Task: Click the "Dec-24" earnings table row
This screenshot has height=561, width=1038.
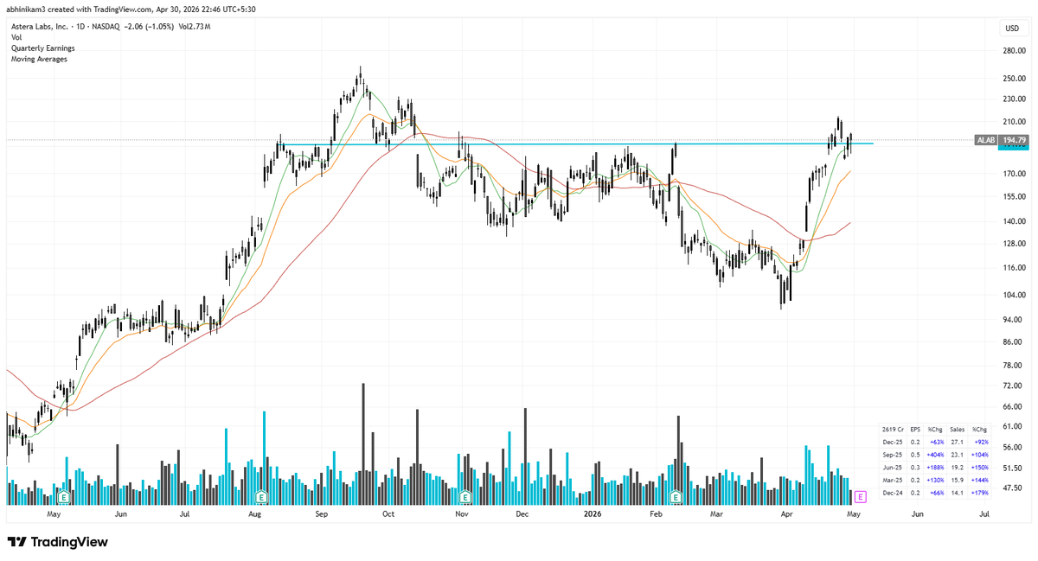Action: [935, 492]
